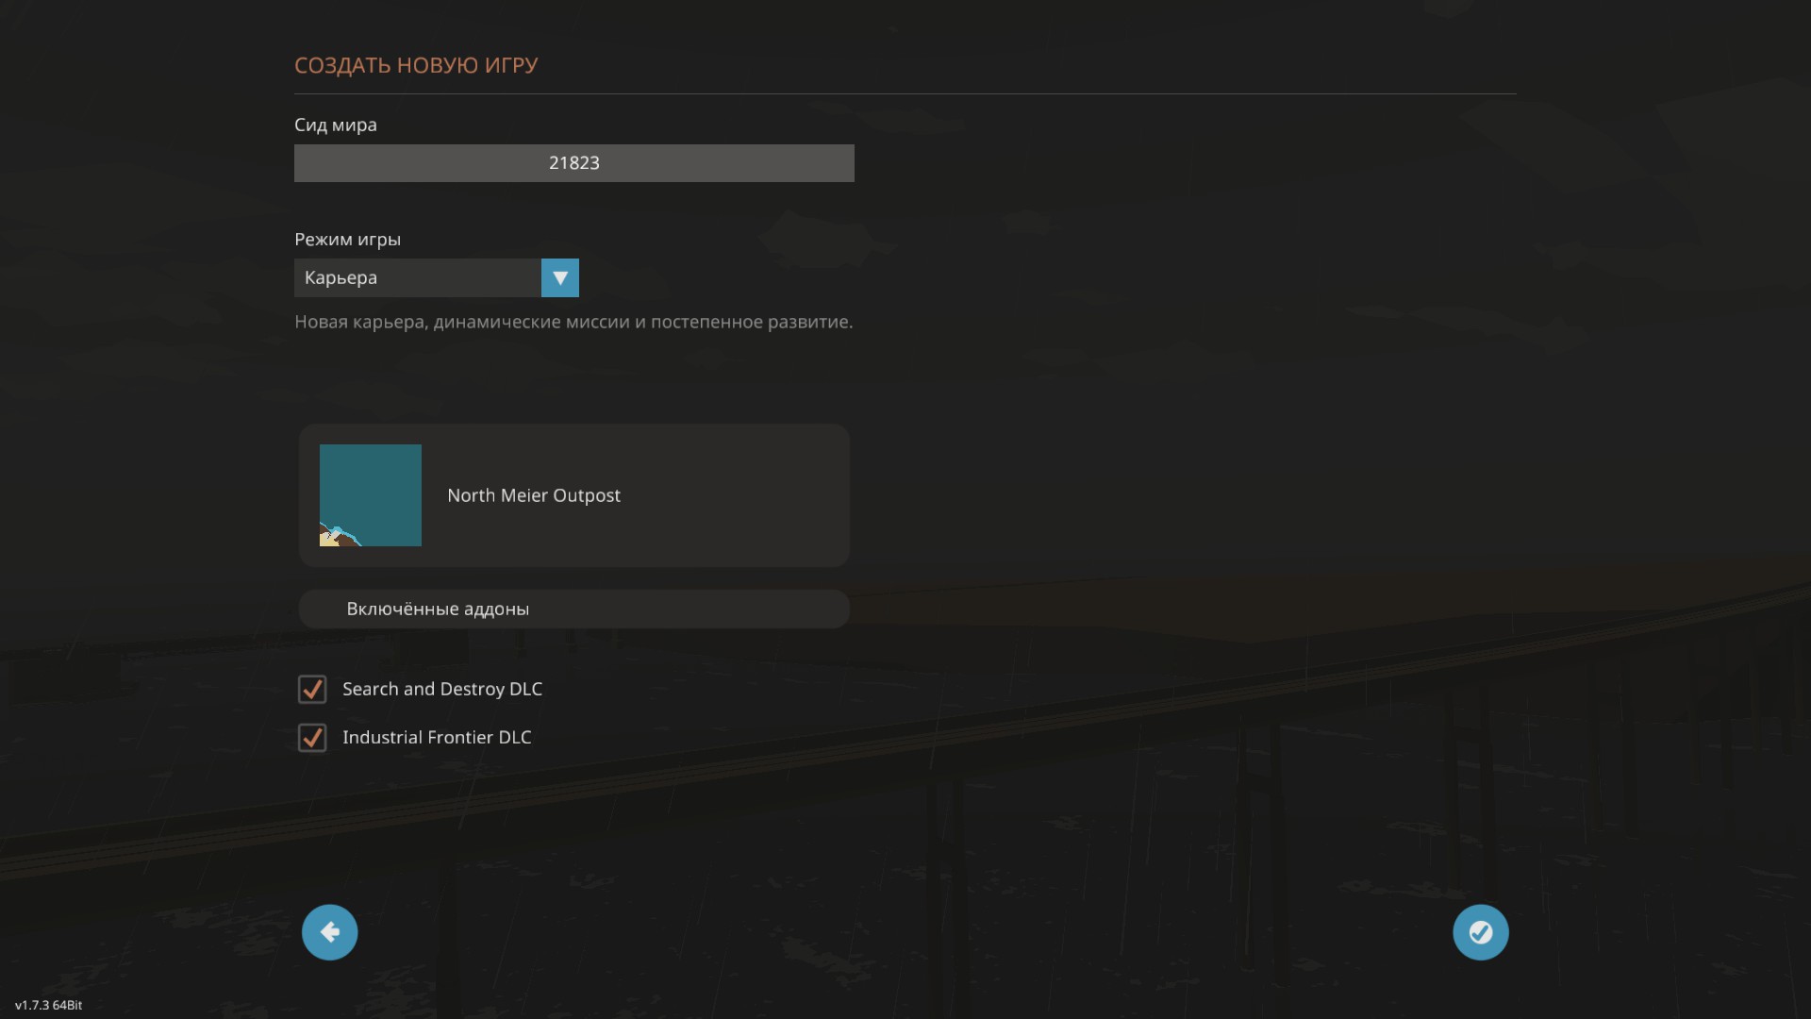The height and width of the screenshot is (1019, 1811).
Task: Click the Industrial Frontier DLC label
Action: 437,737
